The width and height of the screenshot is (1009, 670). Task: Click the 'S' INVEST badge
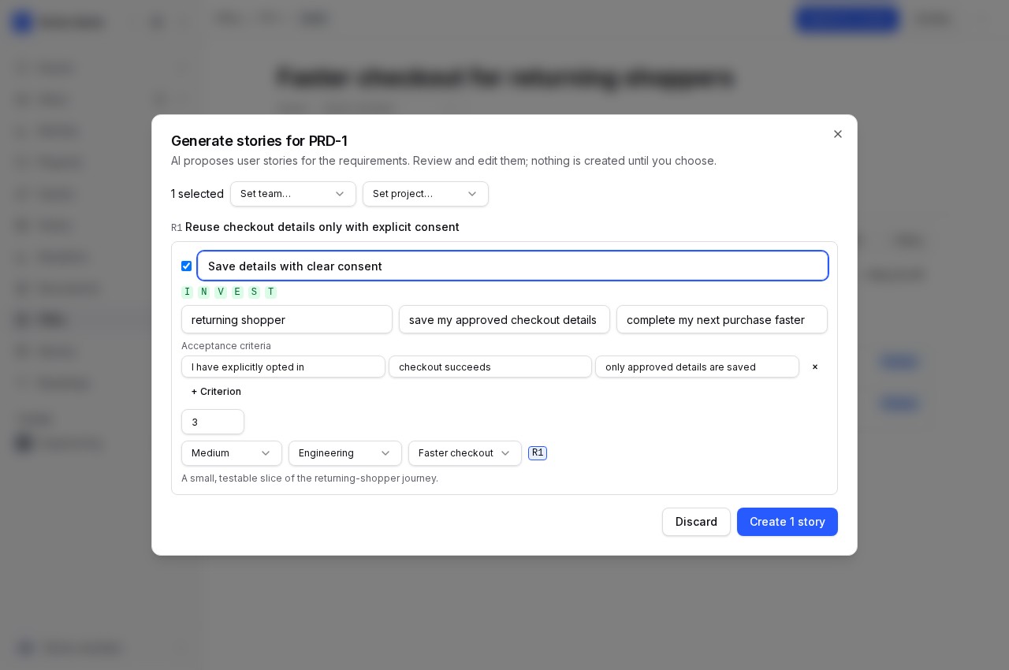254,292
